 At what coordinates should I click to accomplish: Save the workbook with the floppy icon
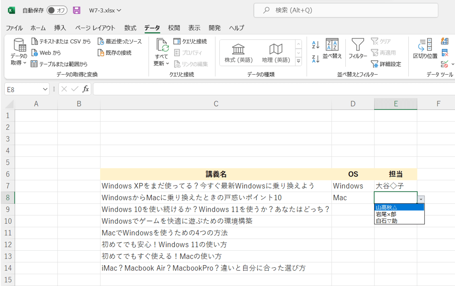pyautogui.click(x=77, y=10)
